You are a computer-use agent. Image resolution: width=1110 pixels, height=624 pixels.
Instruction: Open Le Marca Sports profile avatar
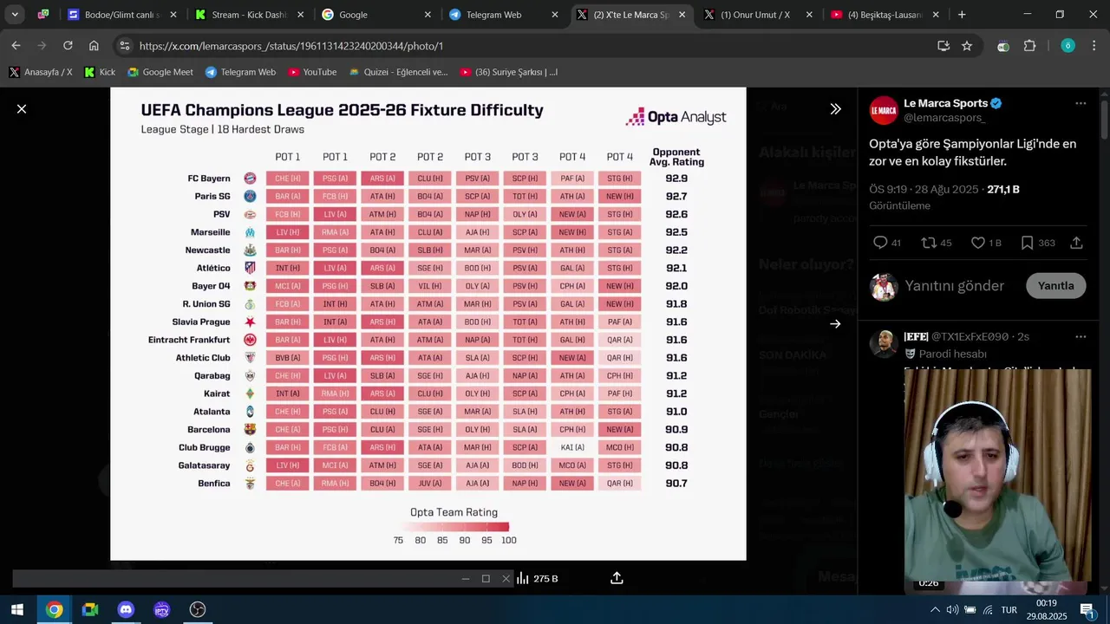tap(884, 110)
